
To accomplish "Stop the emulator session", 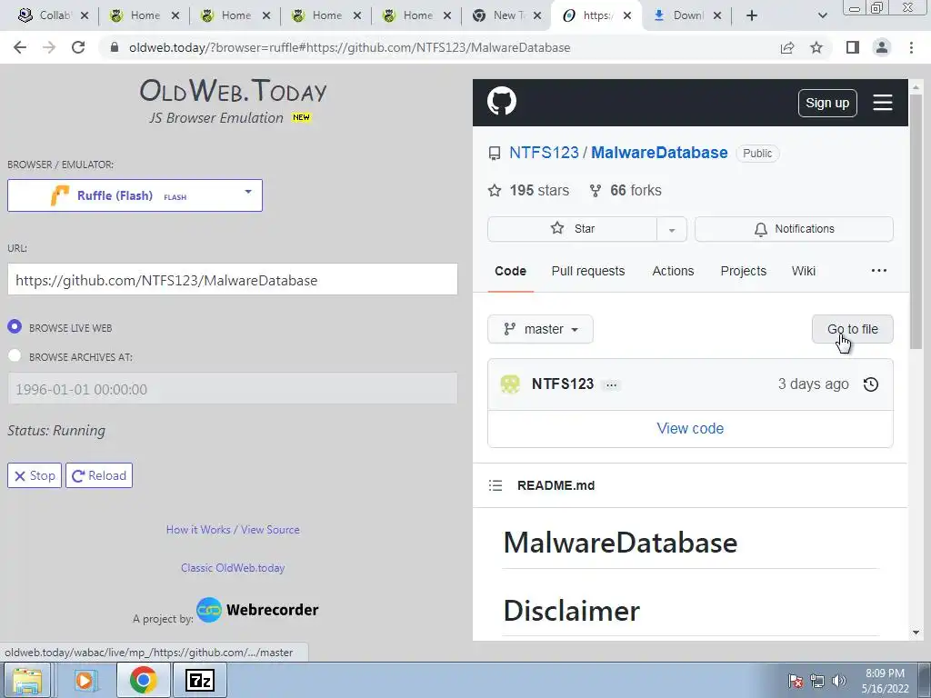I will click(x=35, y=475).
